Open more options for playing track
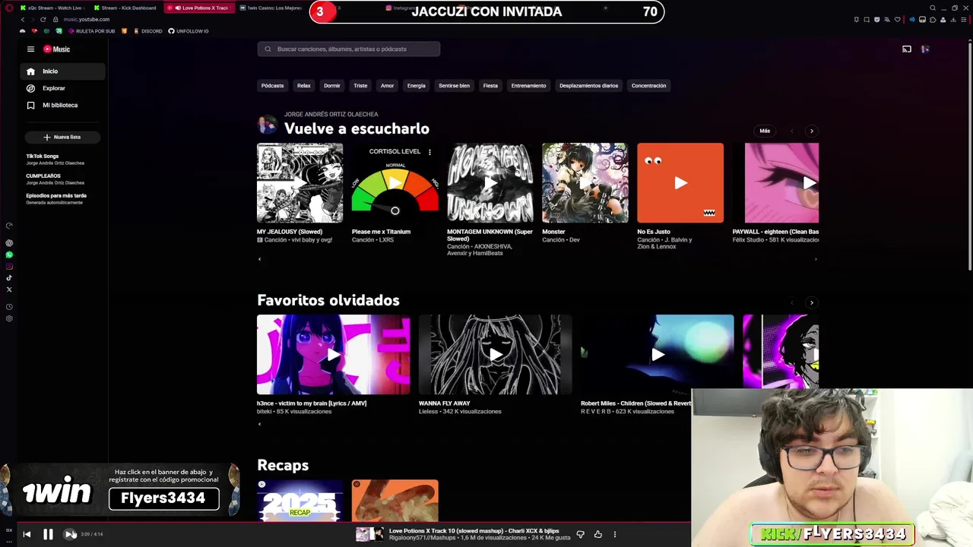Image resolution: width=973 pixels, height=547 pixels. [615, 534]
